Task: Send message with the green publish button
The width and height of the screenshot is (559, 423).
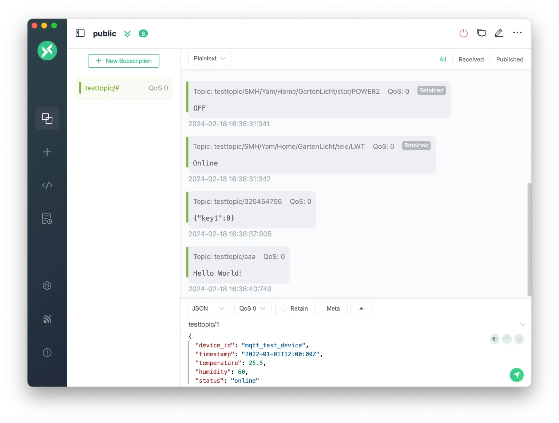Action: (516, 375)
